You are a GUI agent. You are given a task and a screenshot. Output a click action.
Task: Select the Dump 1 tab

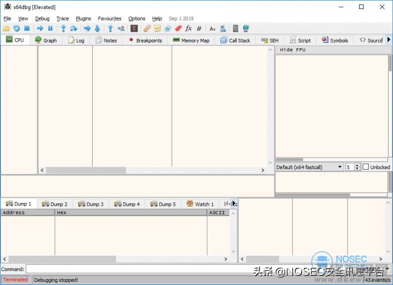(x=19, y=204)
